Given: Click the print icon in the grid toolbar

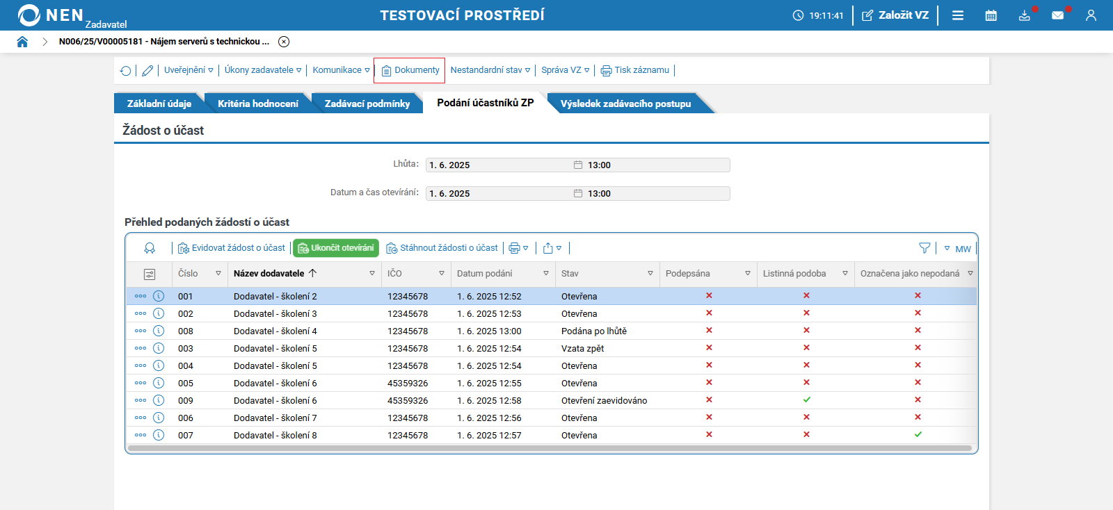Looking at the screenshot, I should tap(515, 248).
